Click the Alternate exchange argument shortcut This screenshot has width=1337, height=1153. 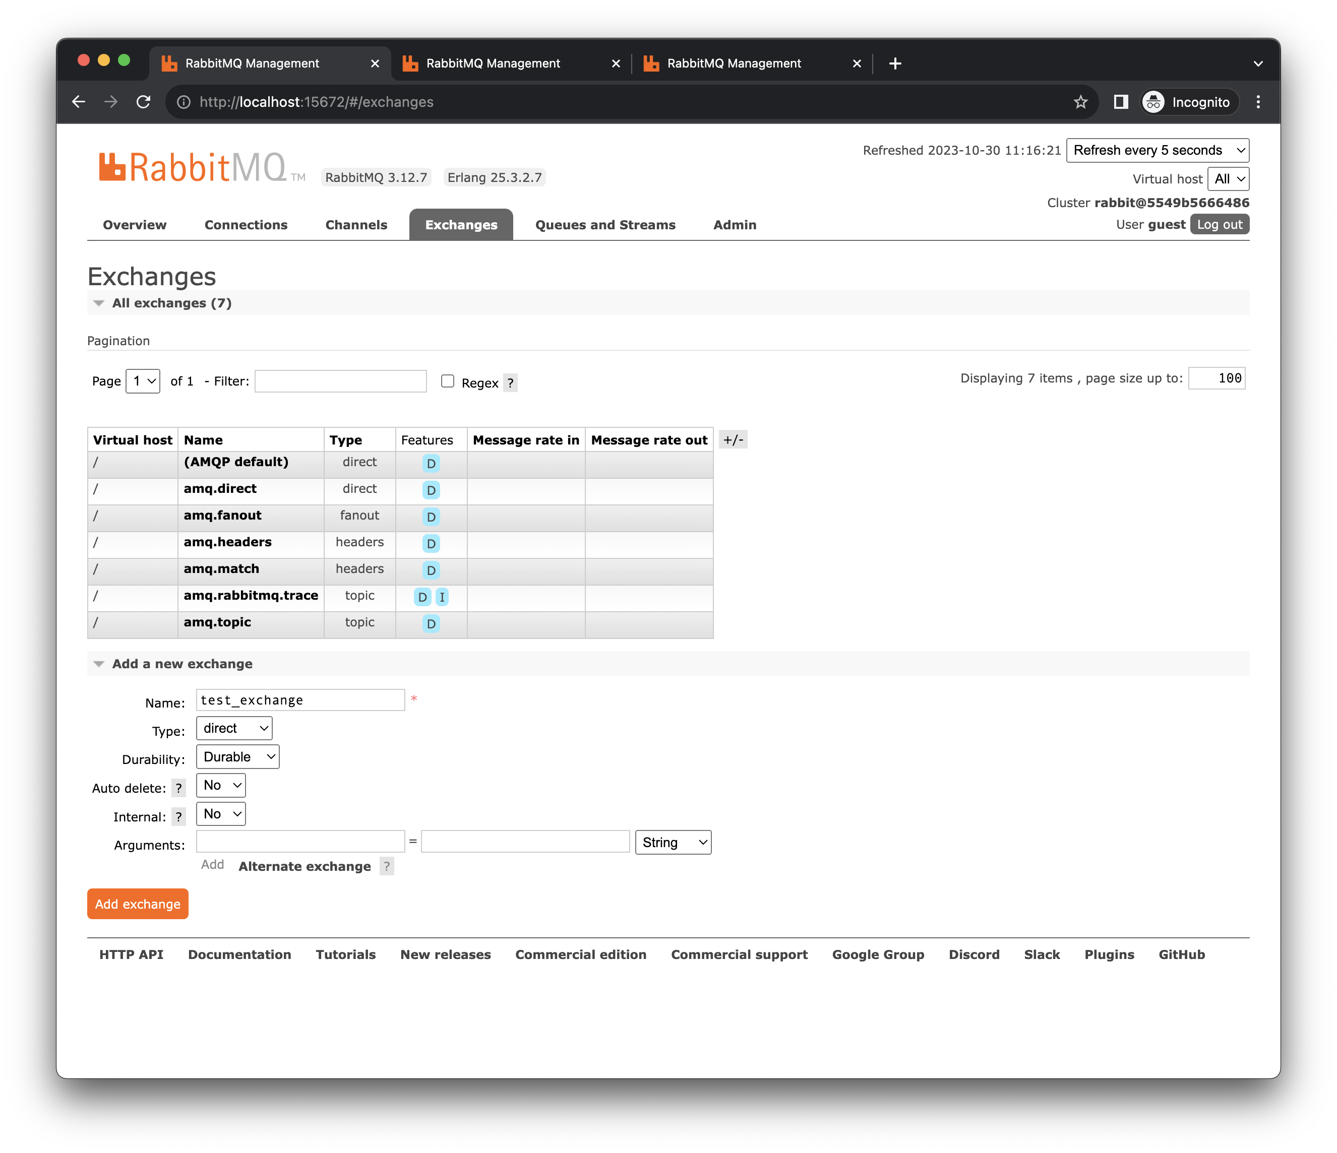tap(305, 867)
